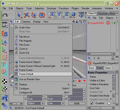Click the greyed Redo arrow icon
Image resolution: width=120 pixels, height=110 pixels.
pos(11,15)
